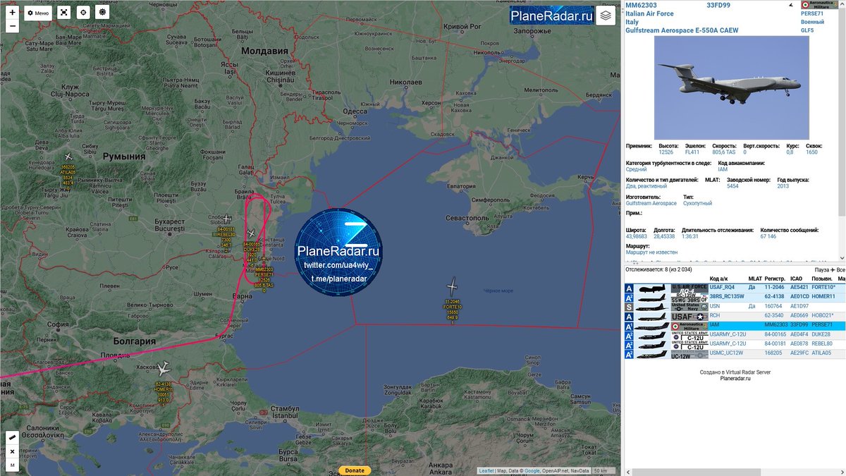Open the Меню settings button
Viewport: 846px width, 476px height.
click(38, 13)
